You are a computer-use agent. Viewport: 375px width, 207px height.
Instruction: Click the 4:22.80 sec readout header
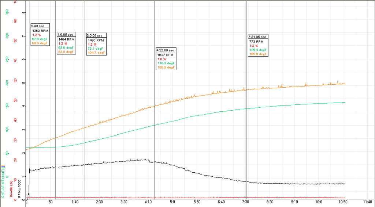(x=166, y=50)
